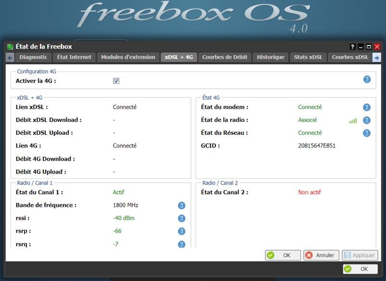
Task: Minimize the État de la Freebox window
Action: 361,47
